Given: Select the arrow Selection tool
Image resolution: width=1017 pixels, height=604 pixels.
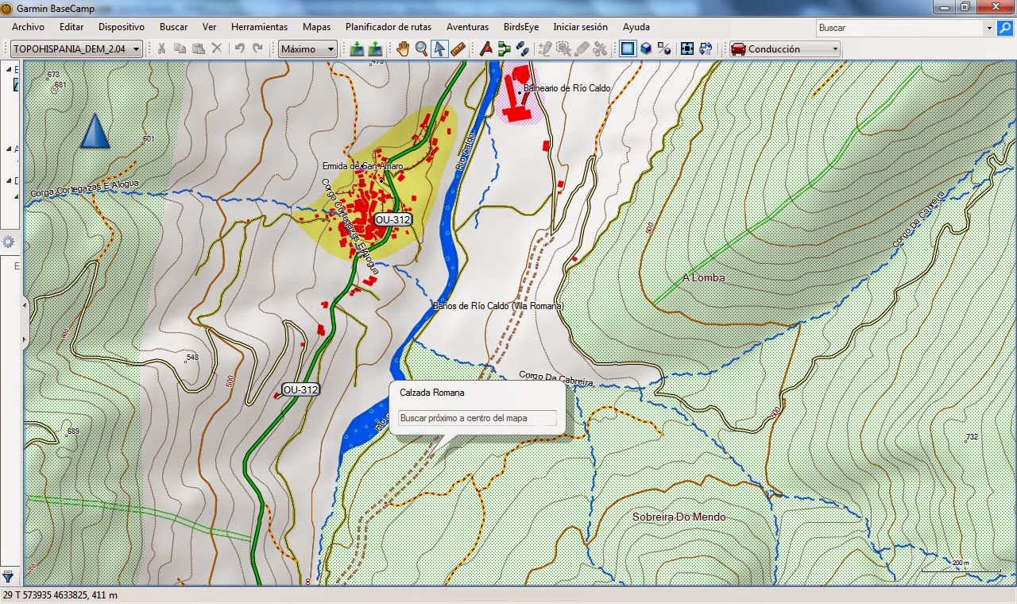Looking at the screenshot, I should 439,49.
